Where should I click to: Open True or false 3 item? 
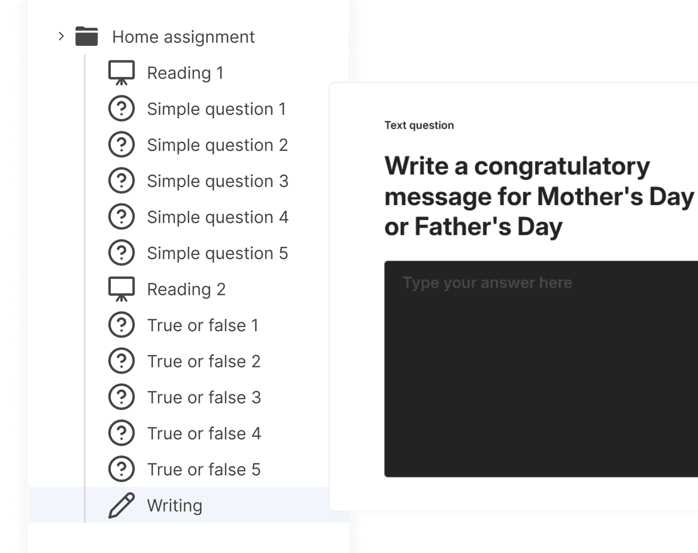click(x=204, y=397)
